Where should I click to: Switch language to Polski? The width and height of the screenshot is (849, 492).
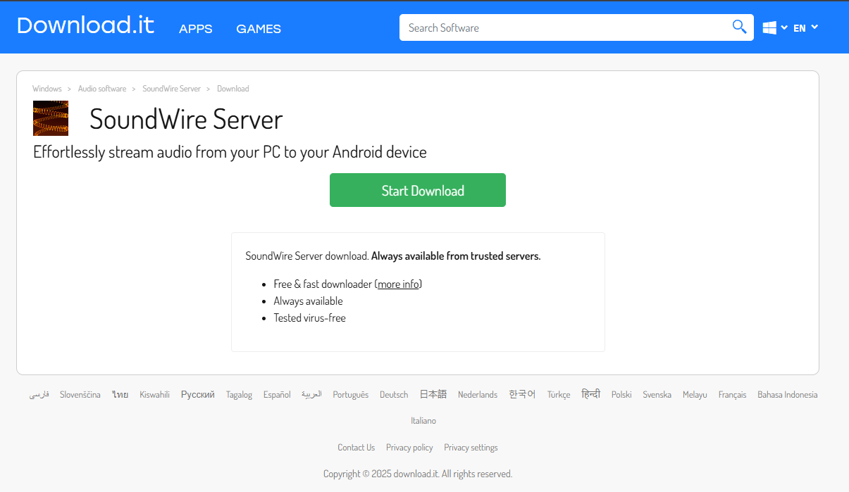tap(621, 395)
